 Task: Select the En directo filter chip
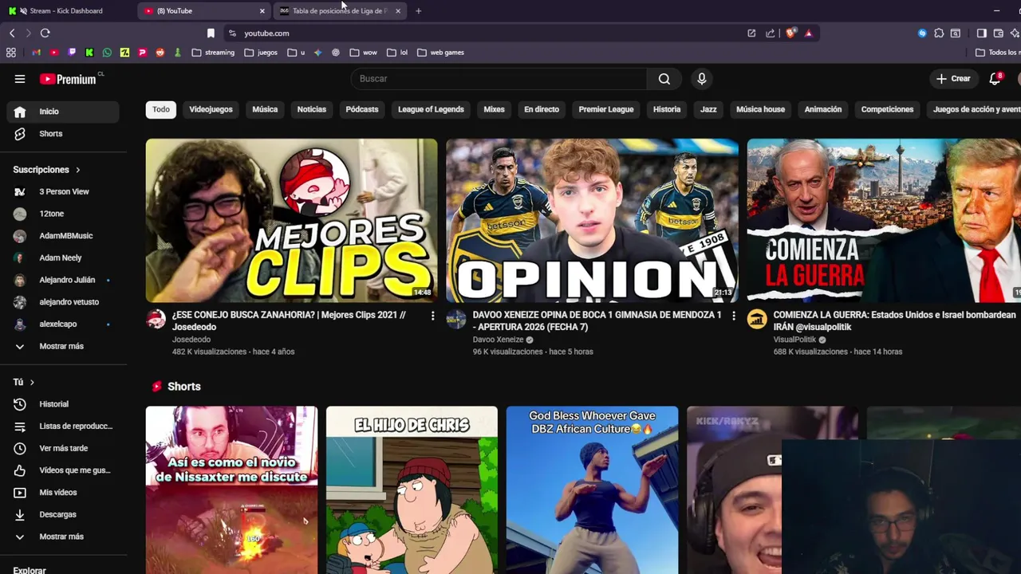coord(542,109)
